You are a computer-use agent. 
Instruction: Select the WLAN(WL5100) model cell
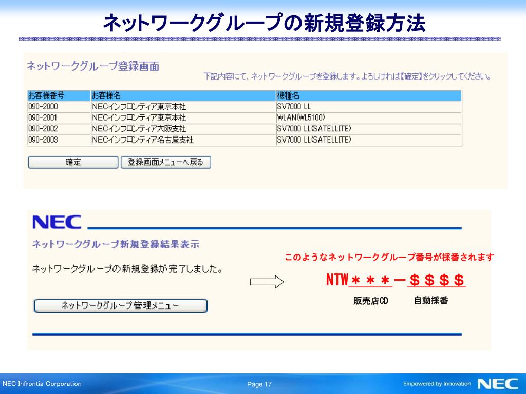point(369,118)
